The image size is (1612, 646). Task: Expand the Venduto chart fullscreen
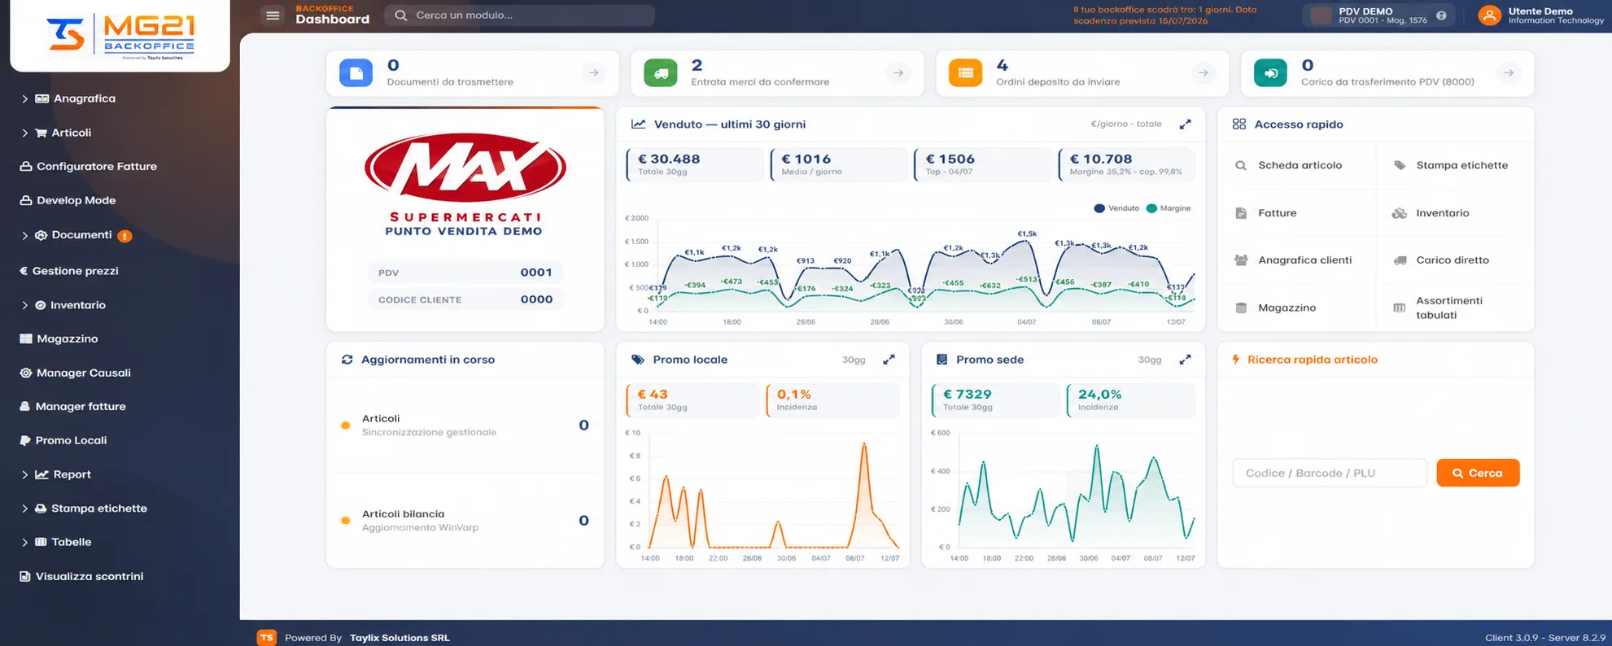tap(1186, 124)
